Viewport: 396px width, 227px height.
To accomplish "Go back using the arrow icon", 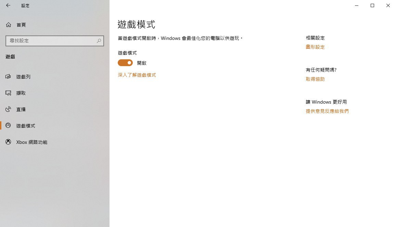I will pyautogui.click(x=8, y=5).
